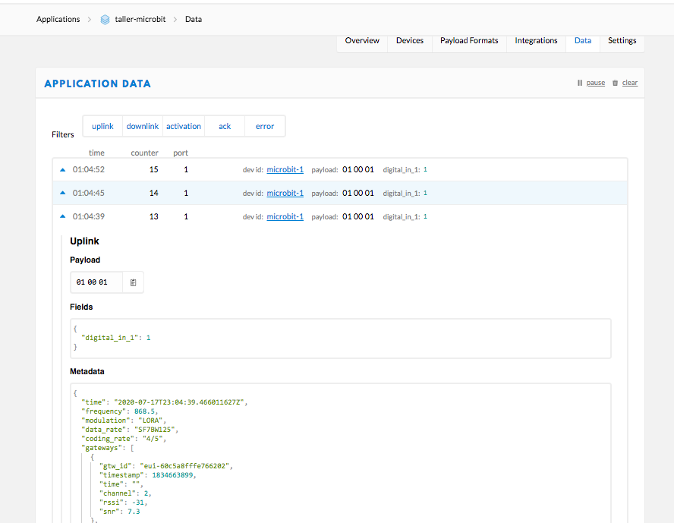
Task: Expand the 01:04:52 uplink row arrow
Action: [63, 170]
